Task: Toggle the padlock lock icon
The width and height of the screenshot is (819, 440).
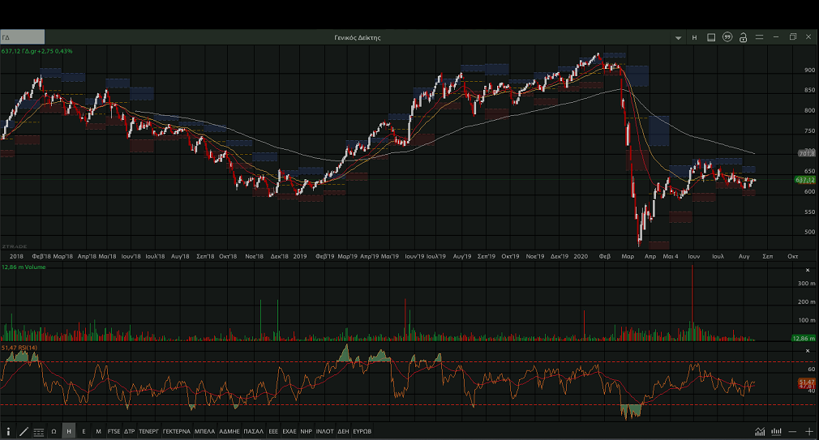Action: pyautogui.click(x=744, y=37)
